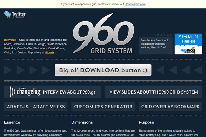Click the Twitter bird logo
The image size is (206, 137).
8,14
